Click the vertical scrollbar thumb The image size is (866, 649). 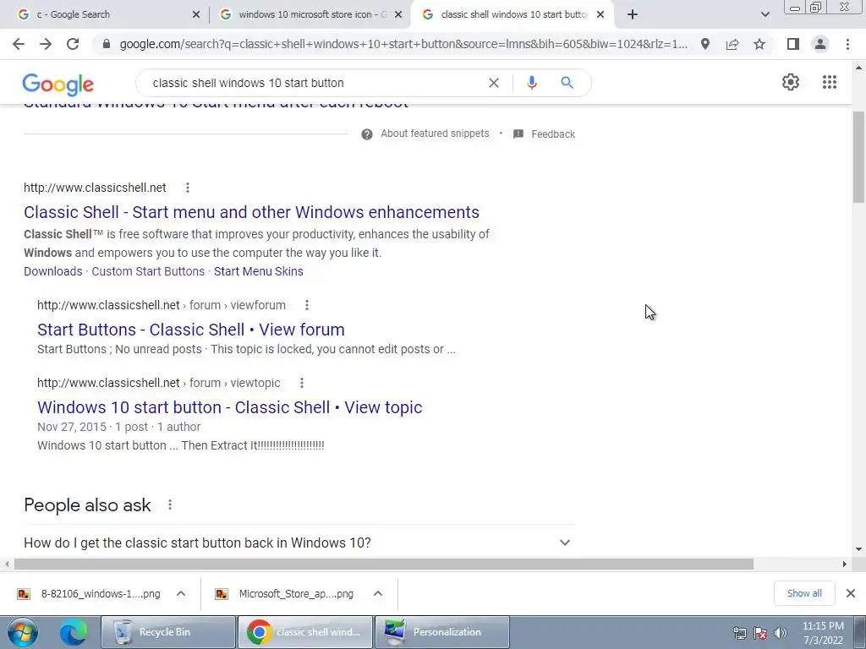click(x=858, y=156)
